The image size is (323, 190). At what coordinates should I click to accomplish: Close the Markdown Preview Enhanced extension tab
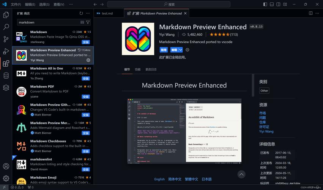click(185, 13)
